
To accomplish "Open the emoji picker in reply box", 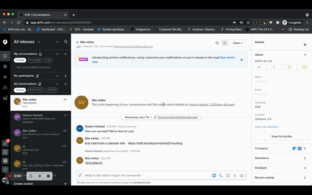I will coord(242,175).
